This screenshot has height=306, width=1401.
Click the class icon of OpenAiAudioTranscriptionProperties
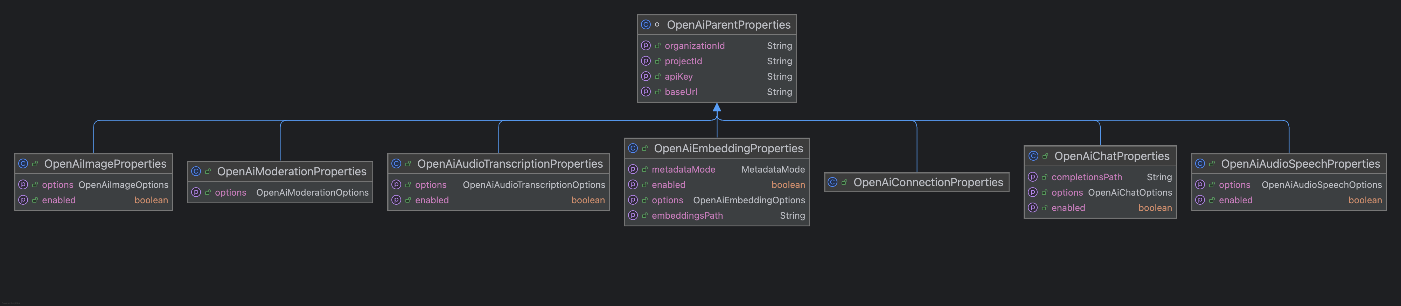point(396,163)
